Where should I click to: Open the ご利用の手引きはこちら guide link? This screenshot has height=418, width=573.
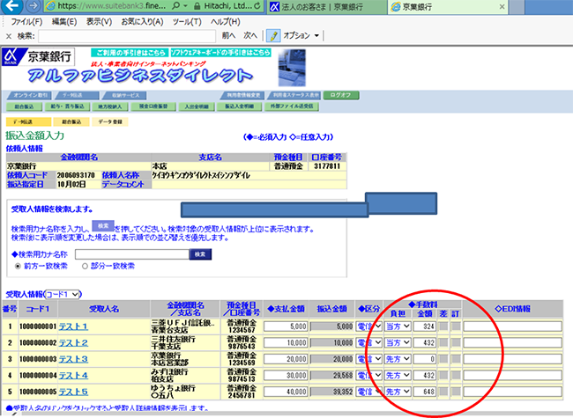tap(130, 53)
